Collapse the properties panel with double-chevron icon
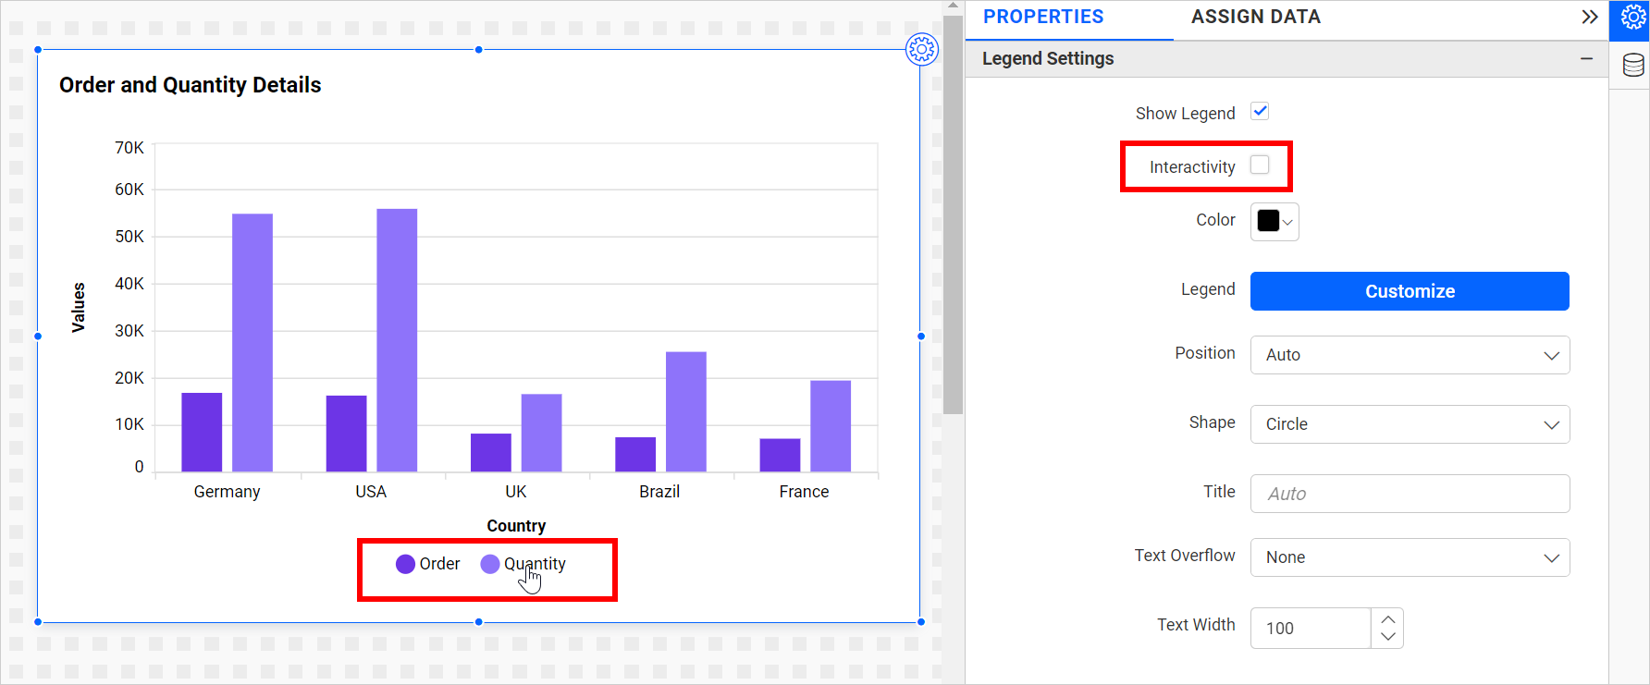Image resolution: width=1650 pixels, height=685 pixels. coord(1589,18)
